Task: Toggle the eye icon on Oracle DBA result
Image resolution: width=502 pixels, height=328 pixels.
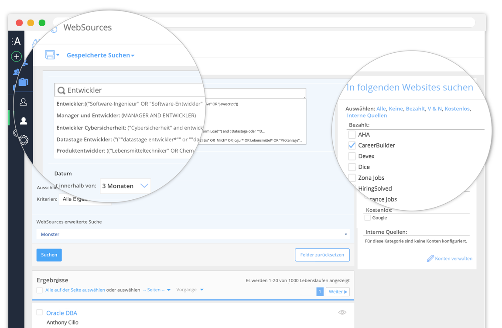Action: click(342, 312)
